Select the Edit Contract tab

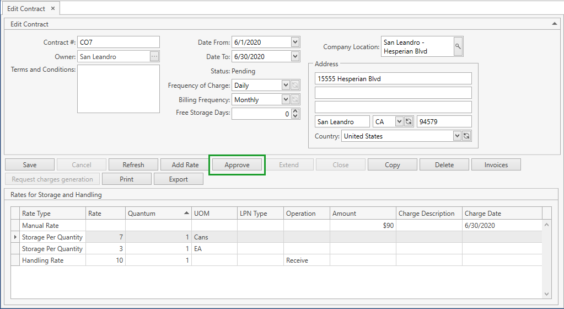tap(25, 9)
